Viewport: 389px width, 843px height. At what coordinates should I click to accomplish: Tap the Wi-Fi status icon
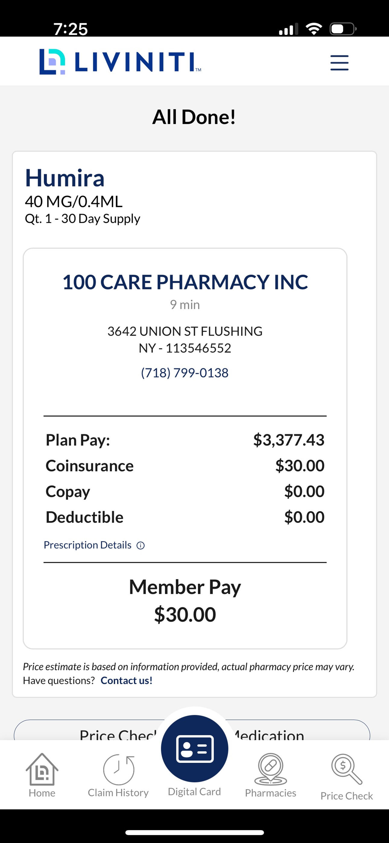pyautogui.click(x=314, y=29)
